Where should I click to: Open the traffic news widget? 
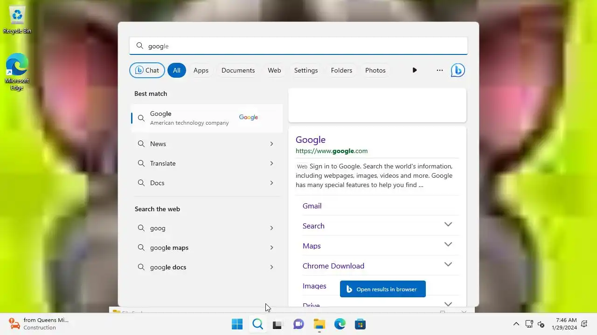point(39,324)
